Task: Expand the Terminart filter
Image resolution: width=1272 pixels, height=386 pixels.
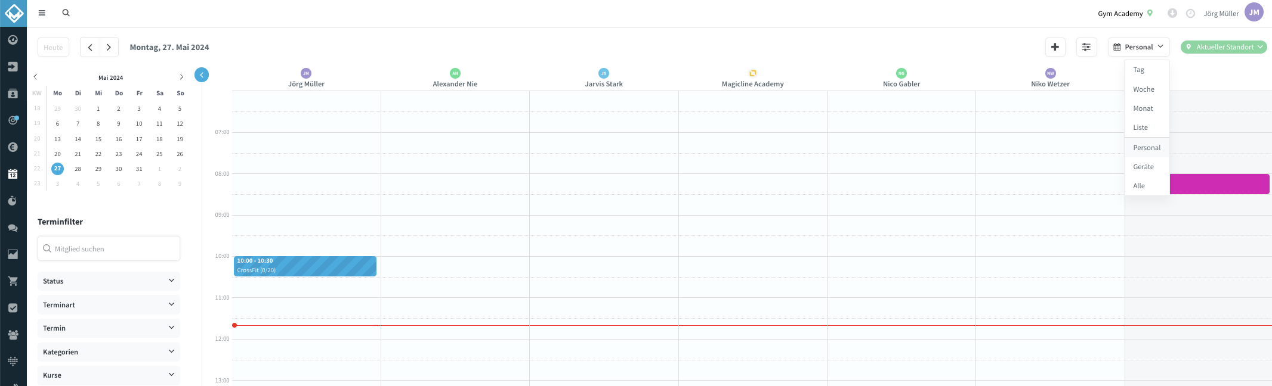Action: tap(109, 305)
